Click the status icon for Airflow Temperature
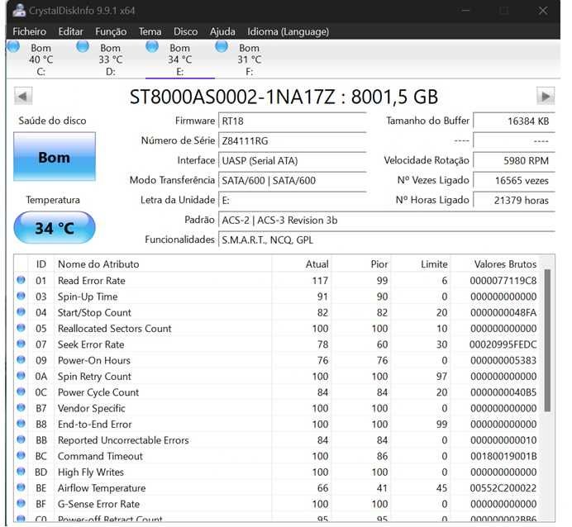The width and height of the screenshot is (572, 527). tap(21, 487)
